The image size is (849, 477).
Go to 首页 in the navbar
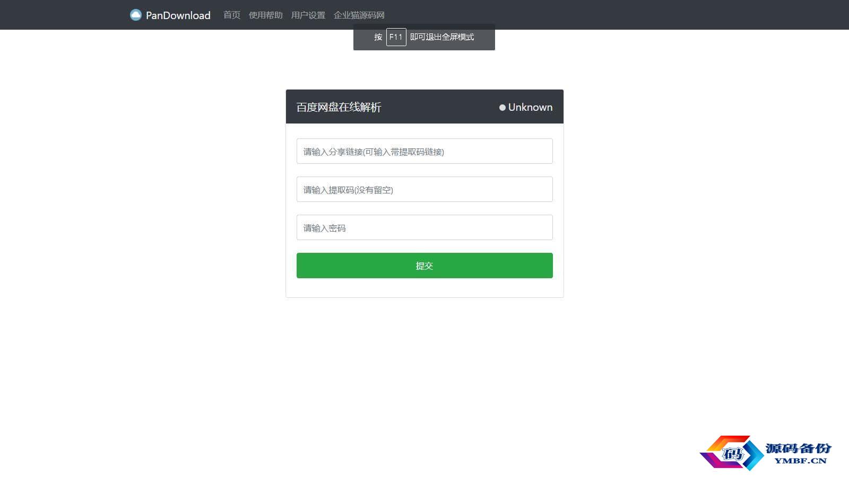coord(232,15)
